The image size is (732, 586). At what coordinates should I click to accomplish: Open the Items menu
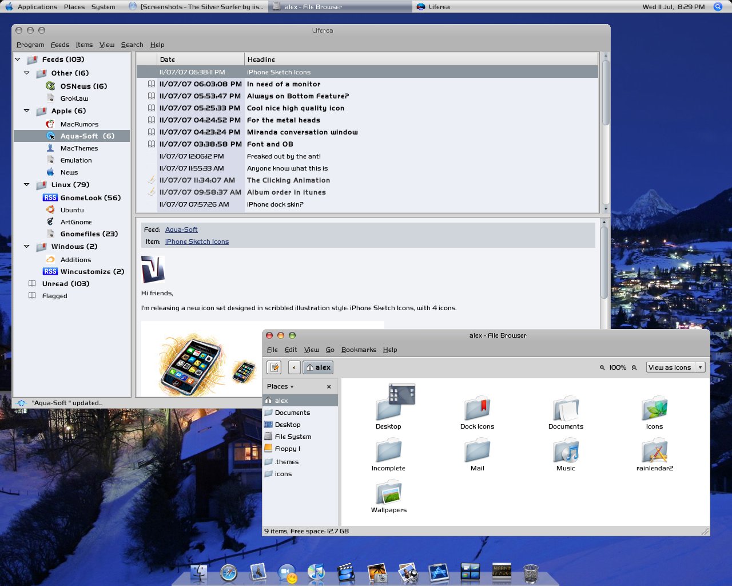pyautogui.click(x=84, y=45)
